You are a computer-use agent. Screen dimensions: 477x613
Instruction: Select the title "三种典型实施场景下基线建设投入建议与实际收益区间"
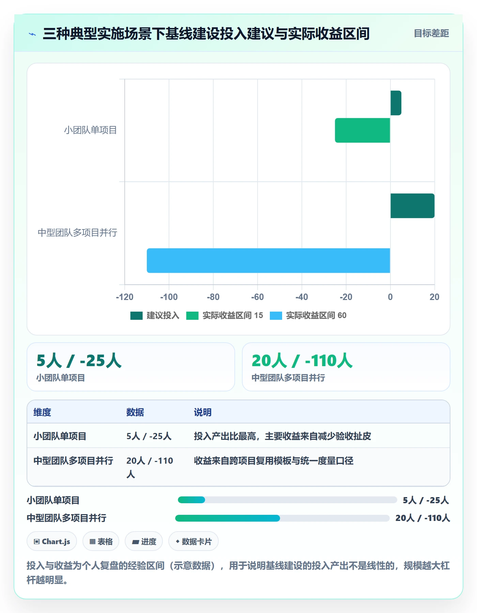pyautogui.click(x=206, y=34)
